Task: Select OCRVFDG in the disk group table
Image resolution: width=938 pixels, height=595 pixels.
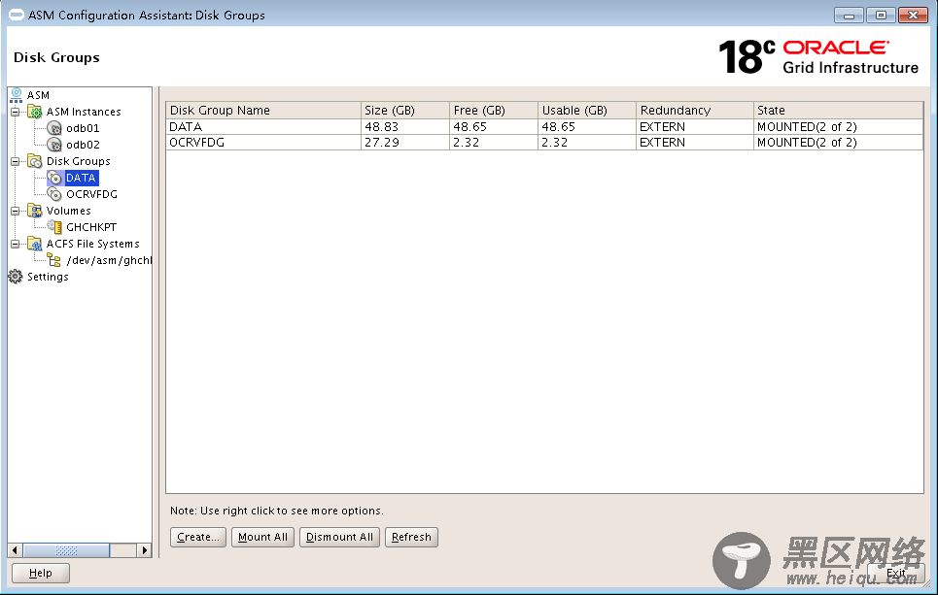Action: (263, 142)
